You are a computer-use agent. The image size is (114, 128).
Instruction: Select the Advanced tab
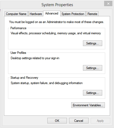52,13
